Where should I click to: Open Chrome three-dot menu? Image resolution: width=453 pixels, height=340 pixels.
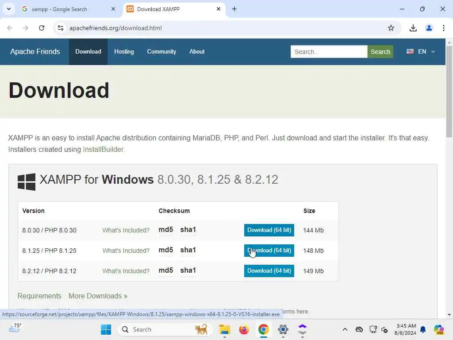click(443, 28)
